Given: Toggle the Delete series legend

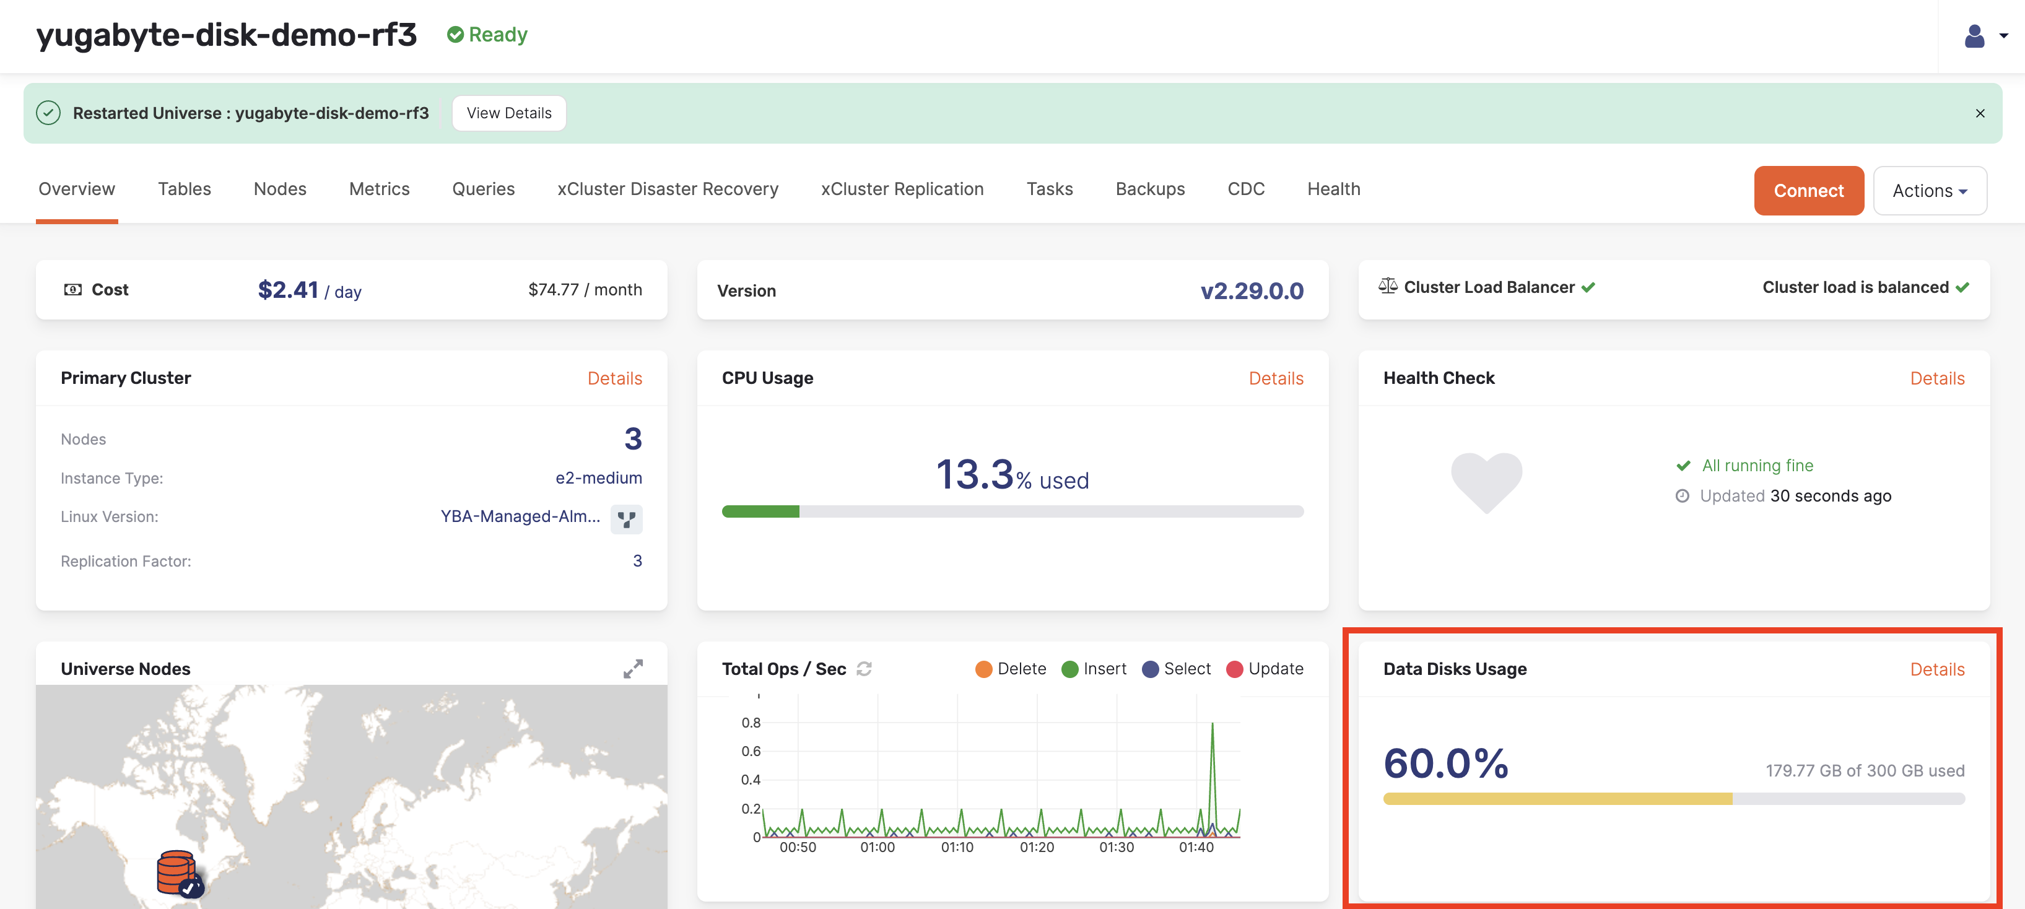Looking at the screenshot, I should pos(1010,668).
